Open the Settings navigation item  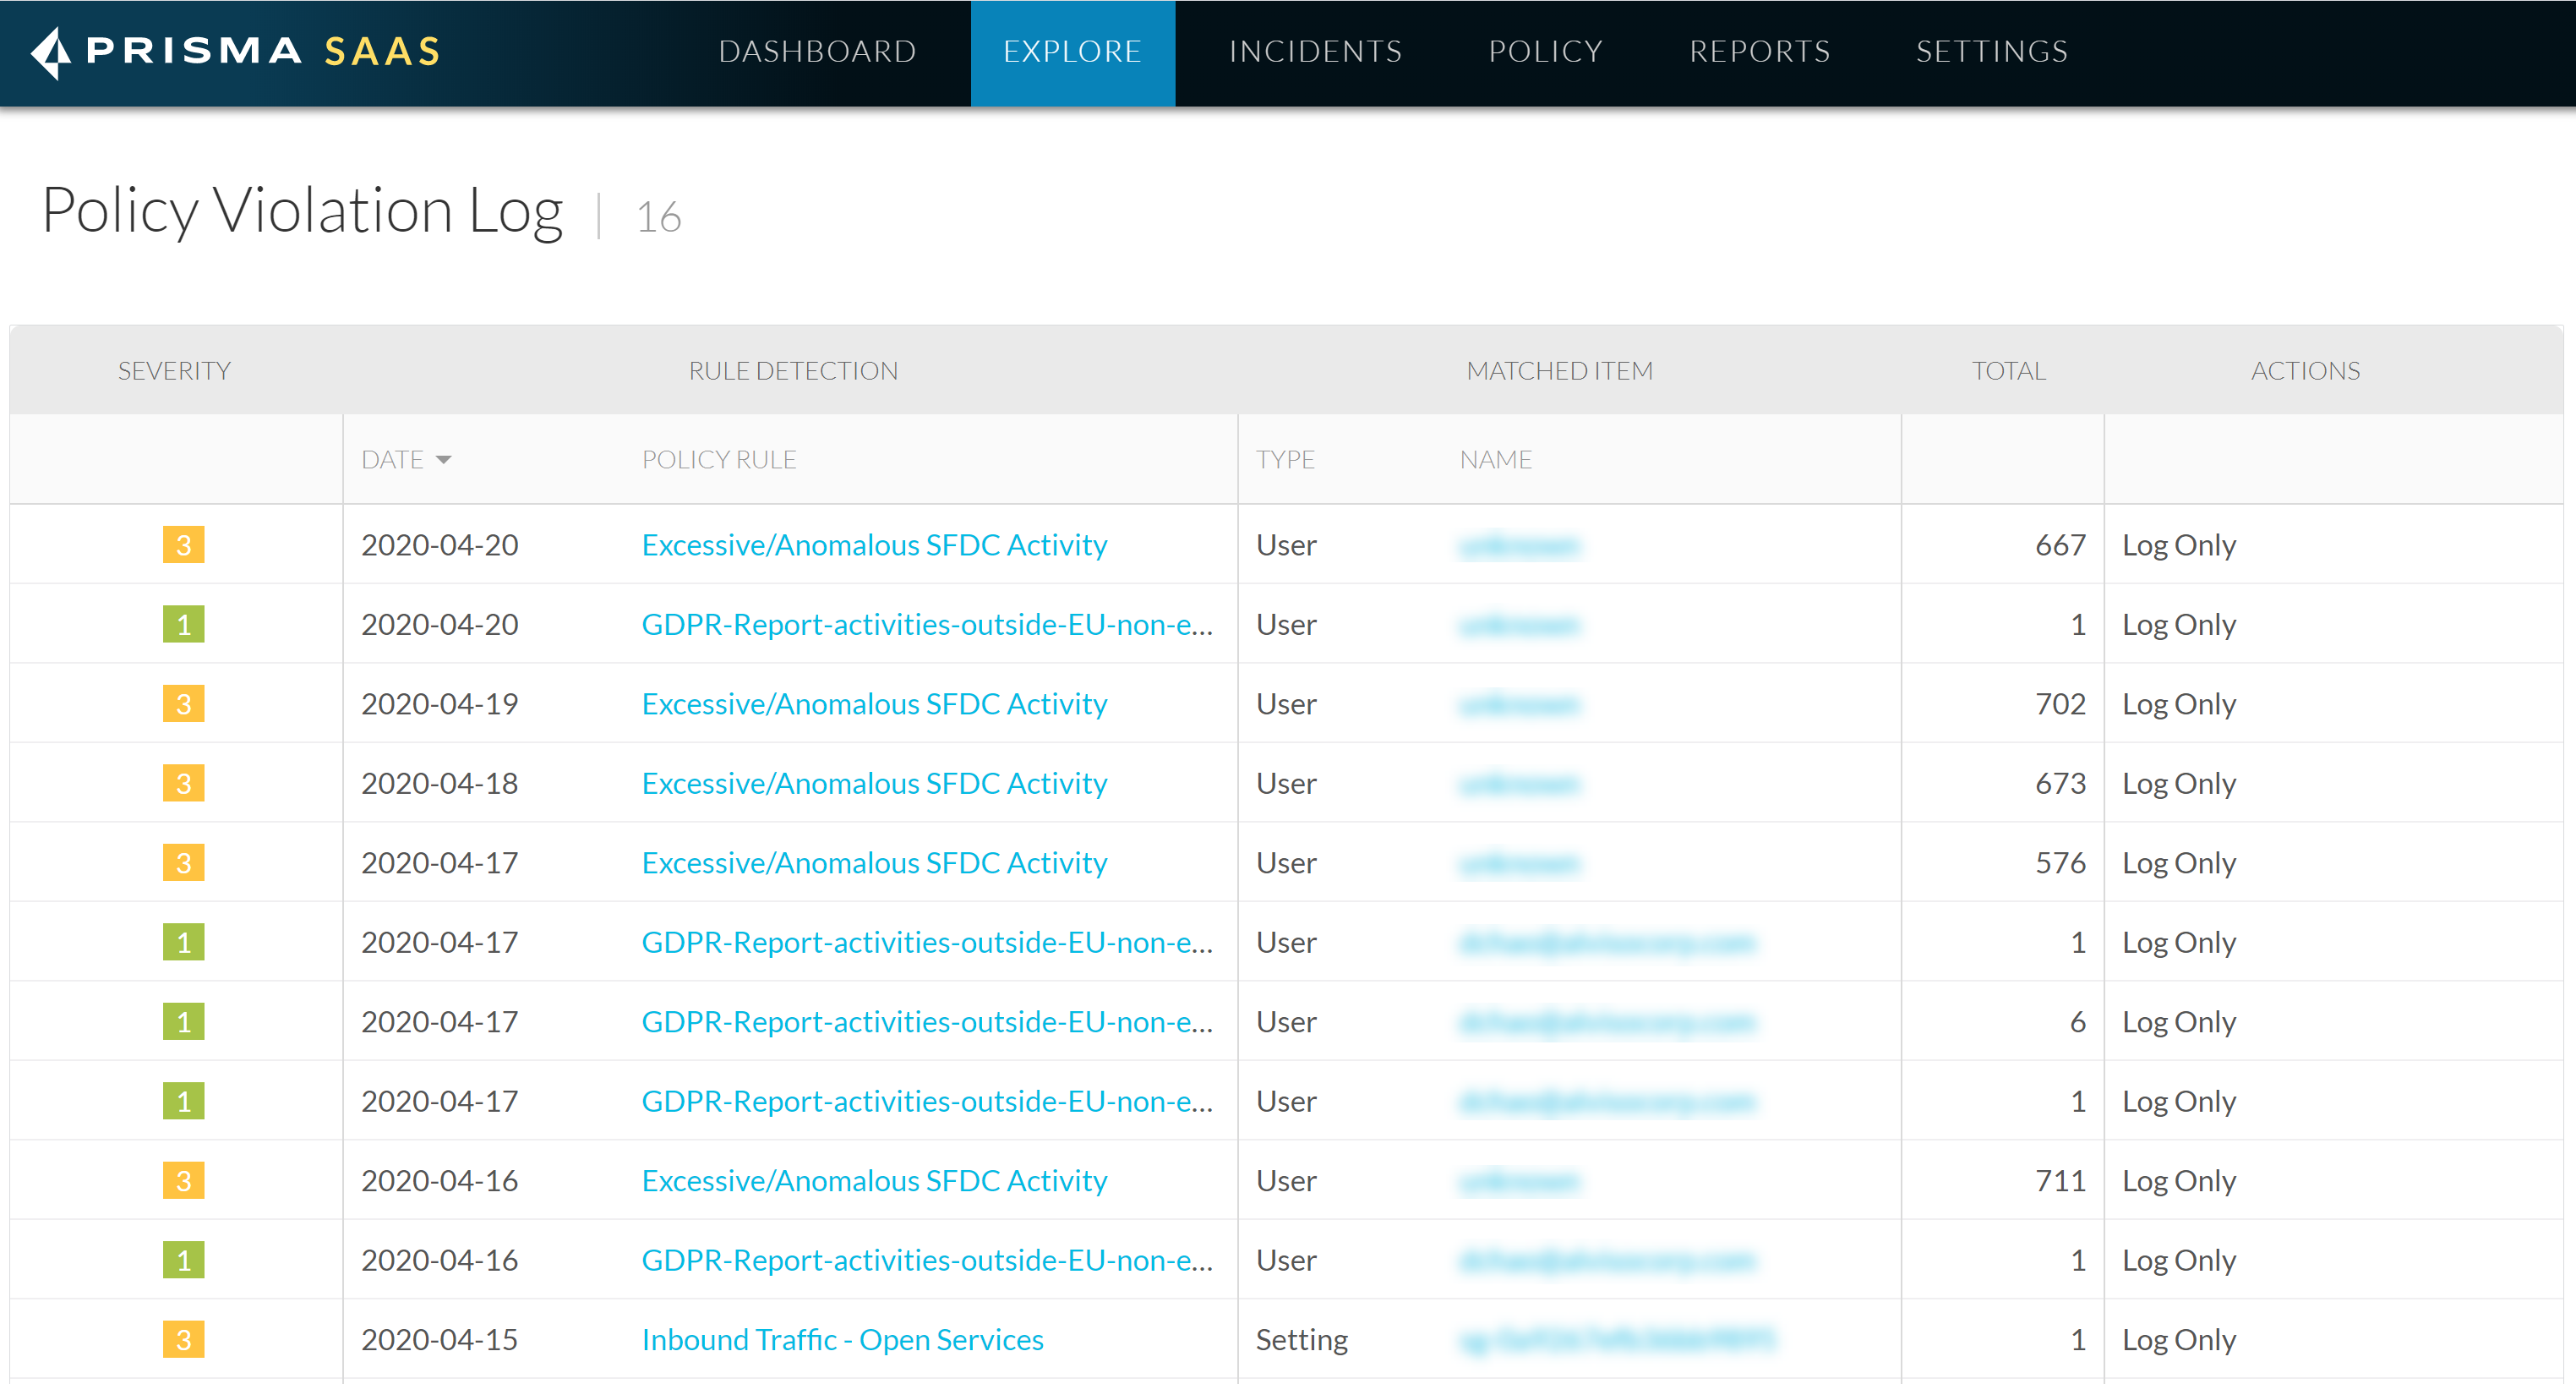point(1991,51)
